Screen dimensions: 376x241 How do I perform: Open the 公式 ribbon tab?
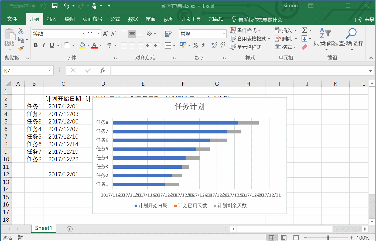[x=115, y=19]
